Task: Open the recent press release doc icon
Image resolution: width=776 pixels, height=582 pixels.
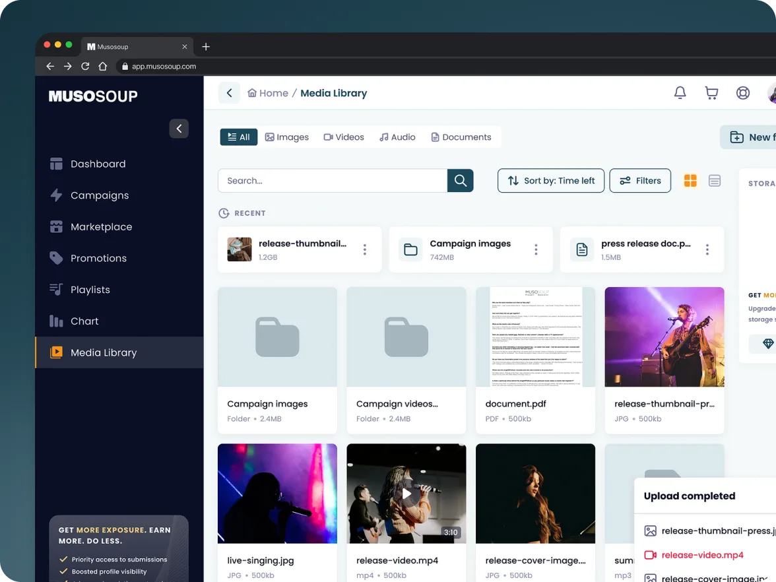Action: click(x=582, y=249)
